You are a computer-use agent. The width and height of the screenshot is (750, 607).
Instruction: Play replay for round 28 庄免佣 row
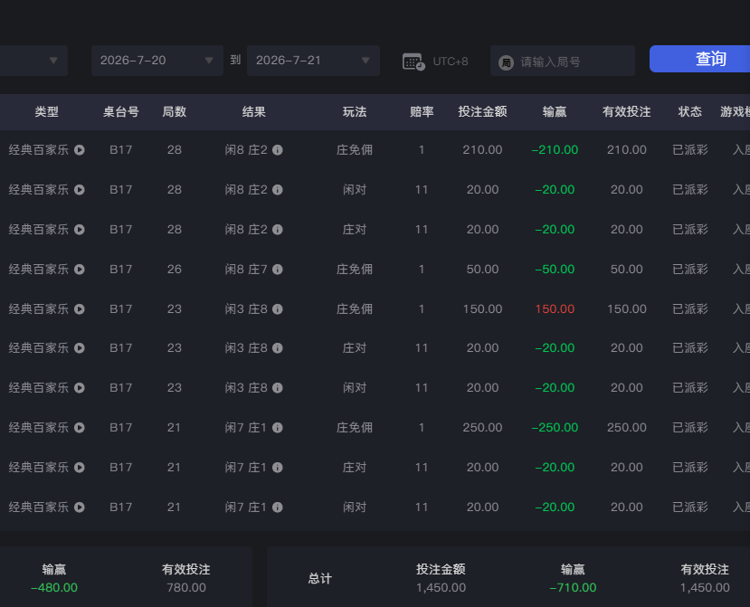coord(80,150)
